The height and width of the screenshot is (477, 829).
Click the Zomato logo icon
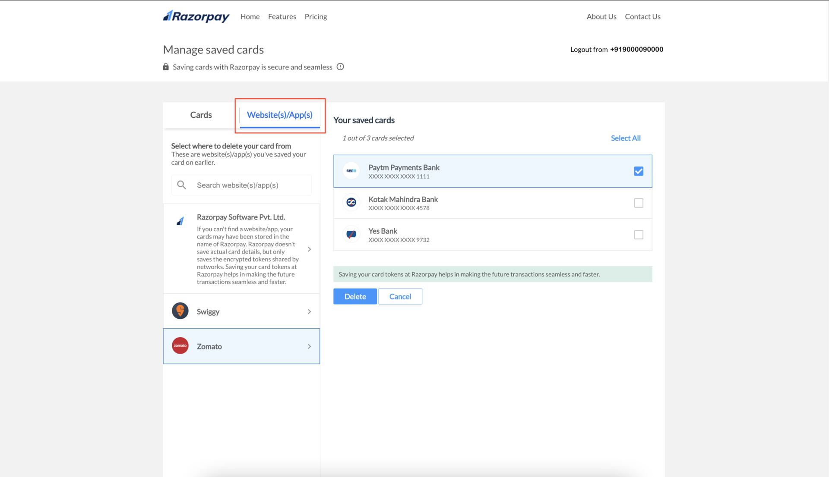[x=180, y=346]
